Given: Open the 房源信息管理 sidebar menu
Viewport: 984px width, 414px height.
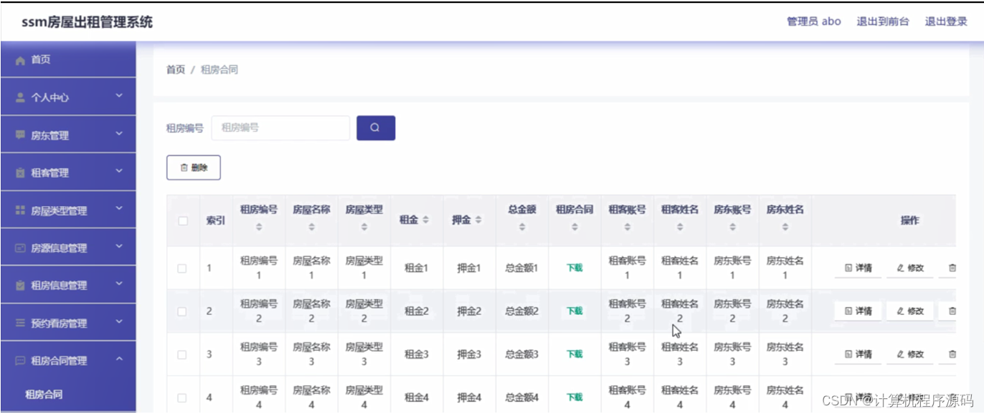Looking at the screenshot, I should pos(68,248).
